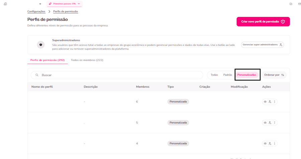Click the shield icon on the create profile button
This screenshot has height=159, width=301.
click(x=283, y=22)
